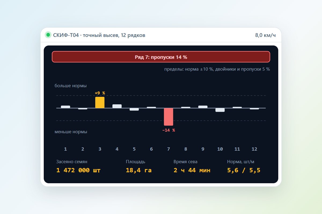
Task: Click row number 5 on the axis
Action: click(134, 149)
